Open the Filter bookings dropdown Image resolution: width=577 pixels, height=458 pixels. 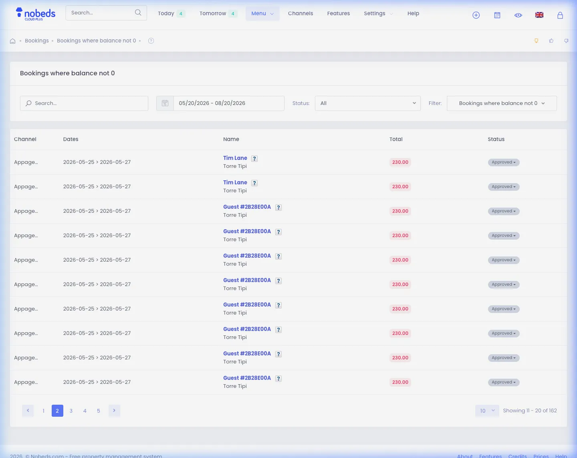tap(502, 103)
